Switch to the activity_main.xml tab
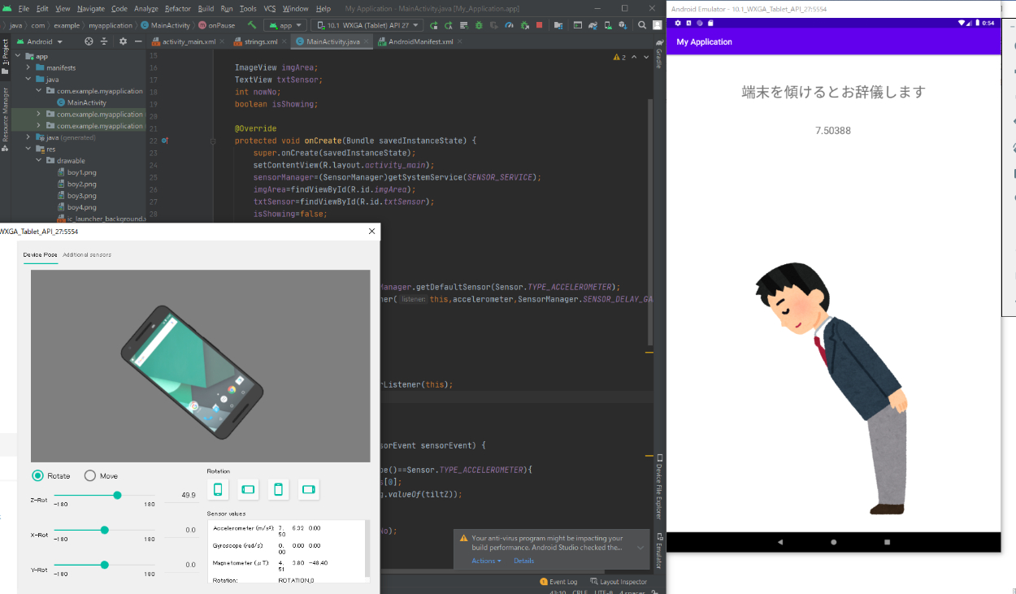Image resolution: width=1016 pixels, height=594 pixels. [x=187, y=41]
